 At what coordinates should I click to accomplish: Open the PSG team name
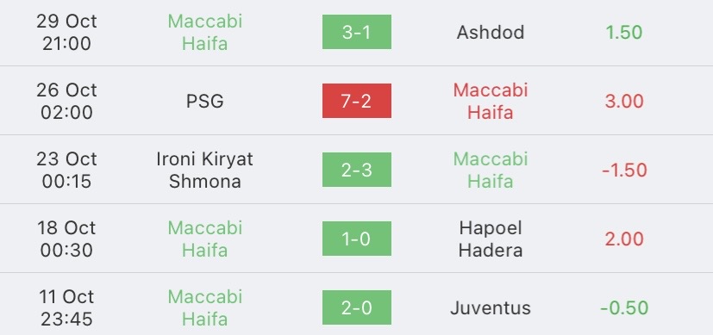pyautogui.click(x=204, y=102)
